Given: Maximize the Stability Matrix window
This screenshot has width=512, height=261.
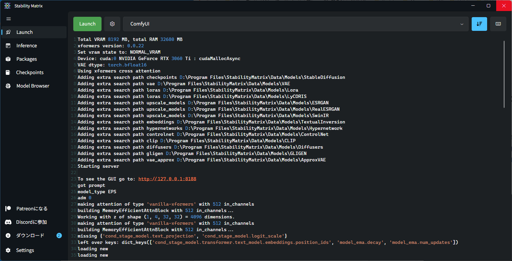Looking at the screenshot, I should click(x=489, y=6).
